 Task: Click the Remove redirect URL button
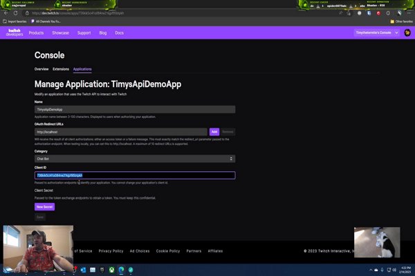228,132
